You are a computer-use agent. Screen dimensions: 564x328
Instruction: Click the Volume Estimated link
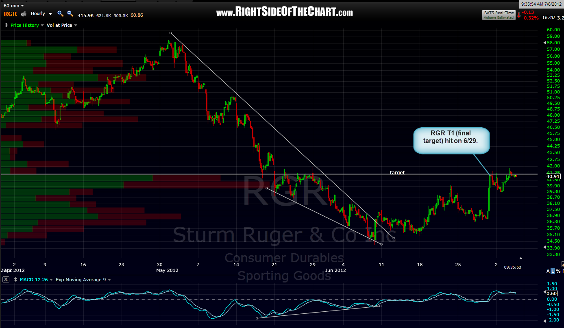pos(499,17)
